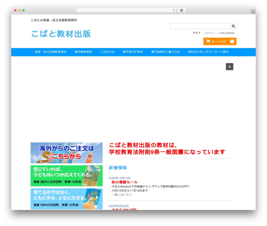Open 電子版教材ご購入方法 menu item

coord(166,52)
